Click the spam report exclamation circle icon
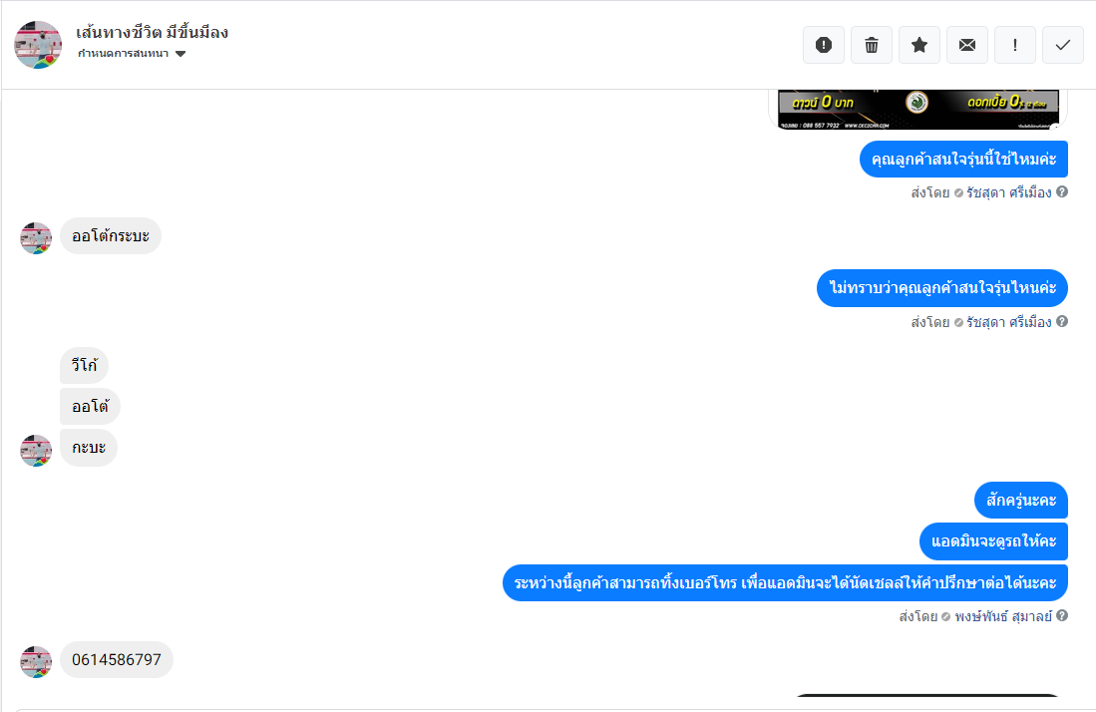This screenshot has width=1096, height=712. coord(824,46)
